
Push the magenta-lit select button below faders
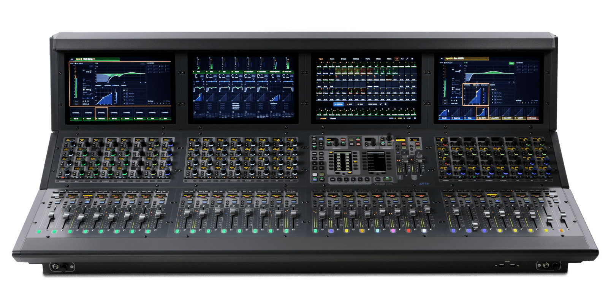393,230
